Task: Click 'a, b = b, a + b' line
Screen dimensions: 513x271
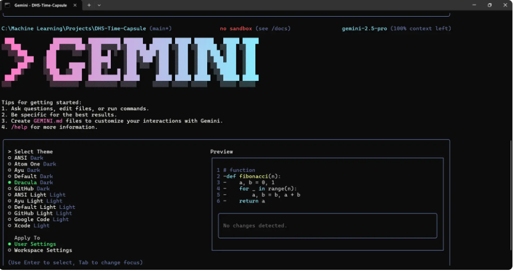Action: 276,195
